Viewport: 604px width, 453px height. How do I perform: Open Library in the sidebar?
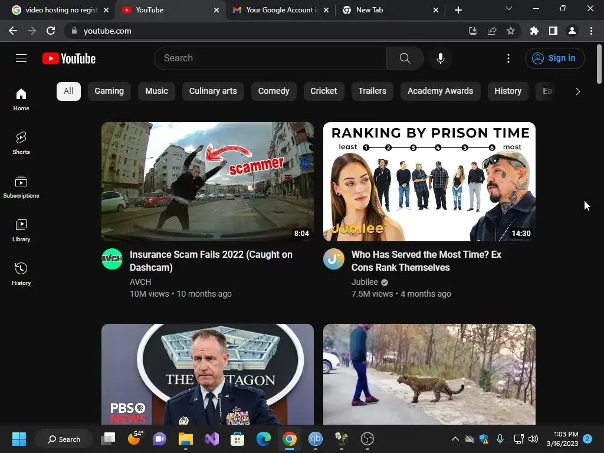pos(21,231)
